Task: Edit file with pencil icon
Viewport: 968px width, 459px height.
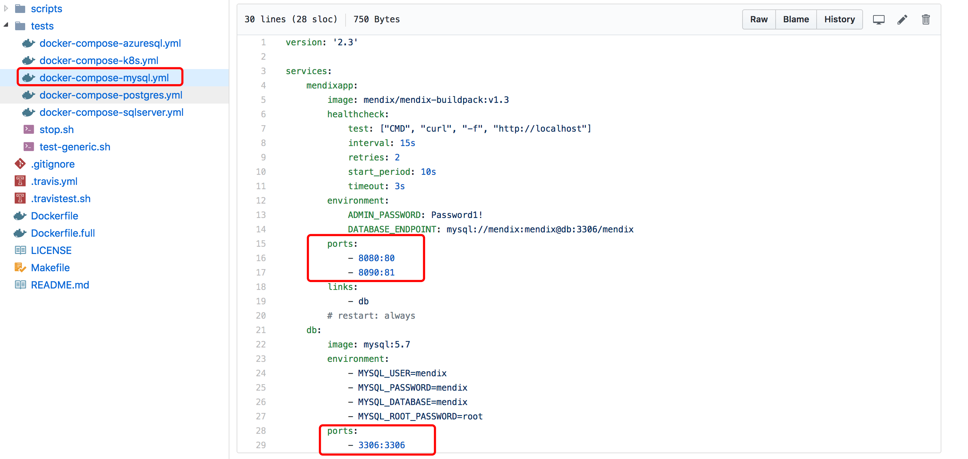Action: coord(902,19)
